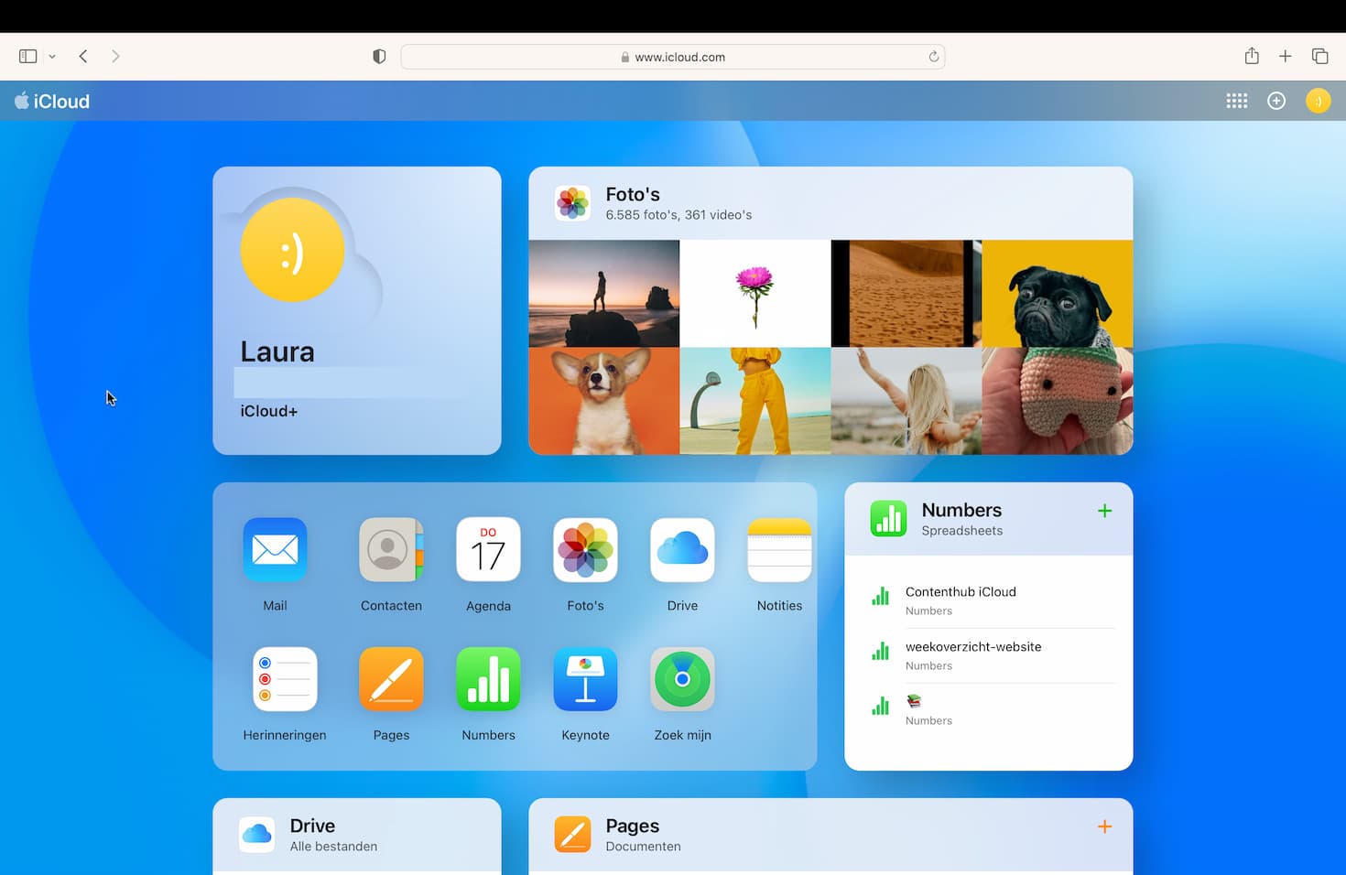Open Laura's profile avatar menu
Screen dimensions: 1346x875
click(1319, 101)
